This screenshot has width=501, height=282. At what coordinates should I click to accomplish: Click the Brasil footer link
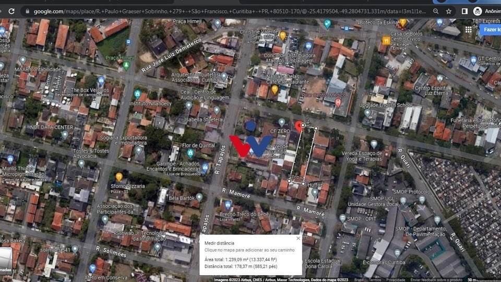pos(359,280)
